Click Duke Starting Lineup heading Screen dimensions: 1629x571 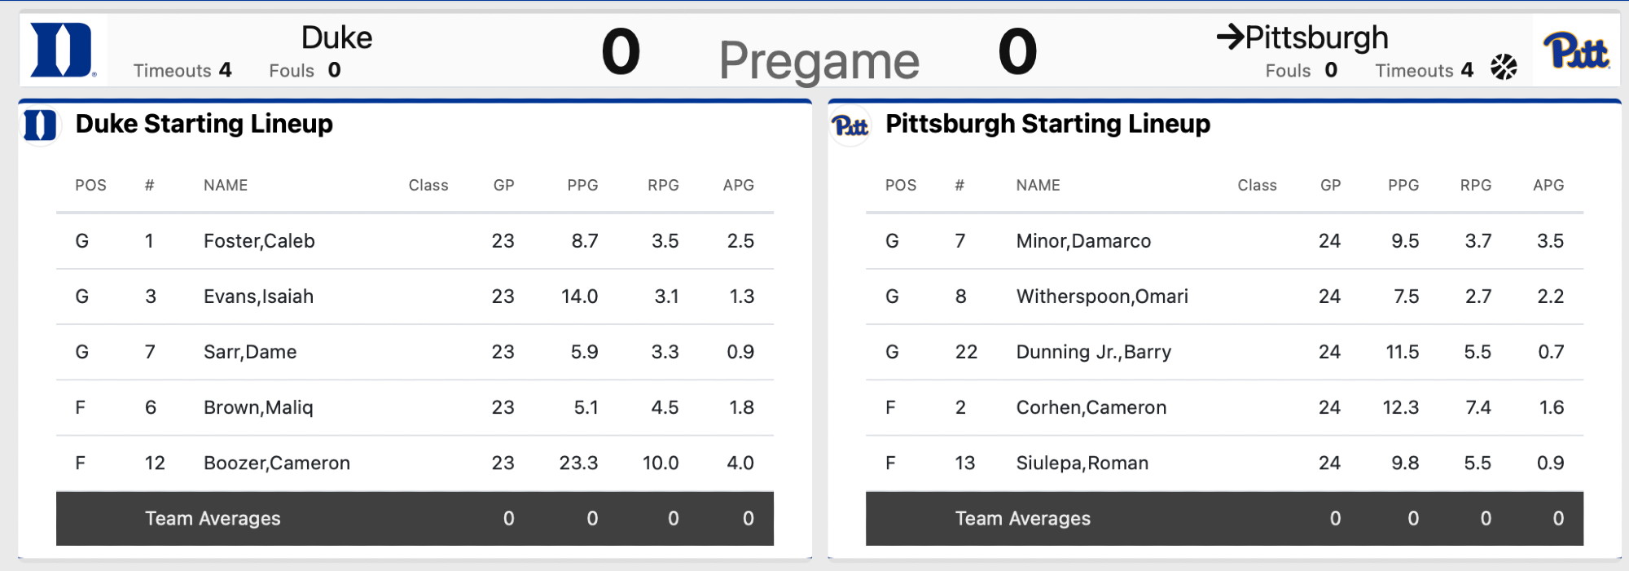[204, 124]
